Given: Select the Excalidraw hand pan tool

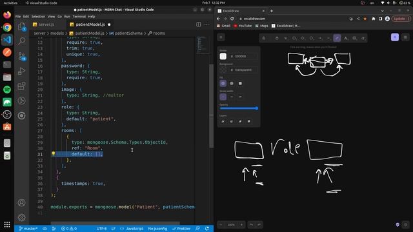Looking at the screenshot, I should point(277,38).
